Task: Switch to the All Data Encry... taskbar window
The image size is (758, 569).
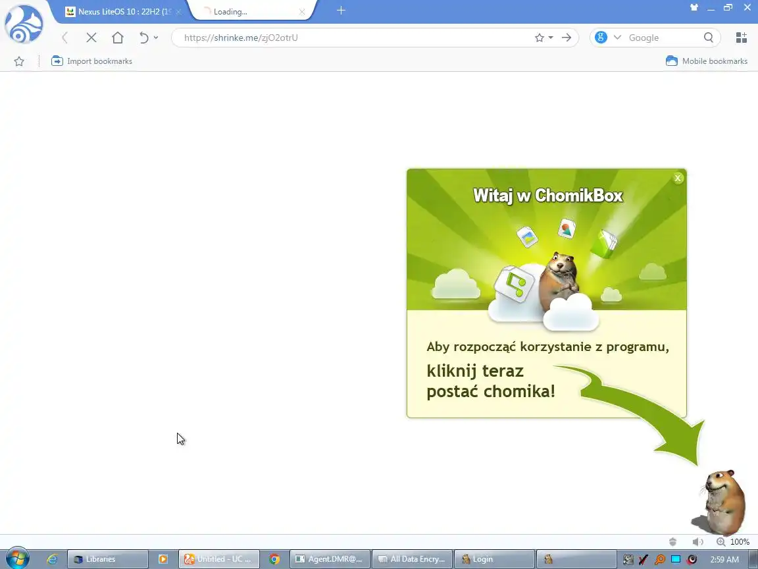Action: (413, 559)
